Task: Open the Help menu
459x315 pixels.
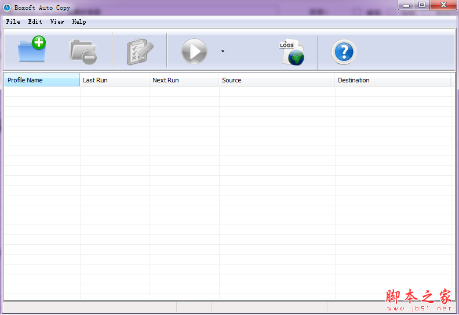Action: (x=79, y=21)
